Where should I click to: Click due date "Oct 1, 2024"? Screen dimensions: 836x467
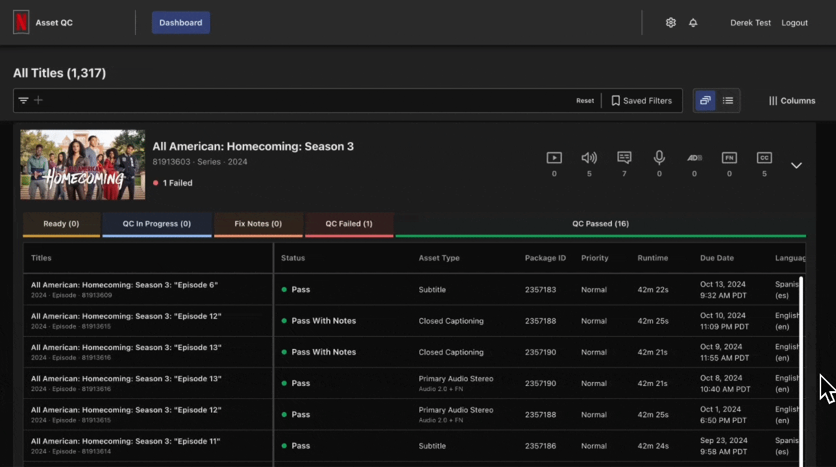[720, 409]
